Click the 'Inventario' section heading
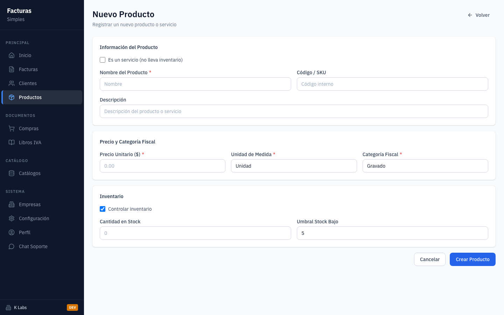The image size is (504, 315). coord(112,196)
